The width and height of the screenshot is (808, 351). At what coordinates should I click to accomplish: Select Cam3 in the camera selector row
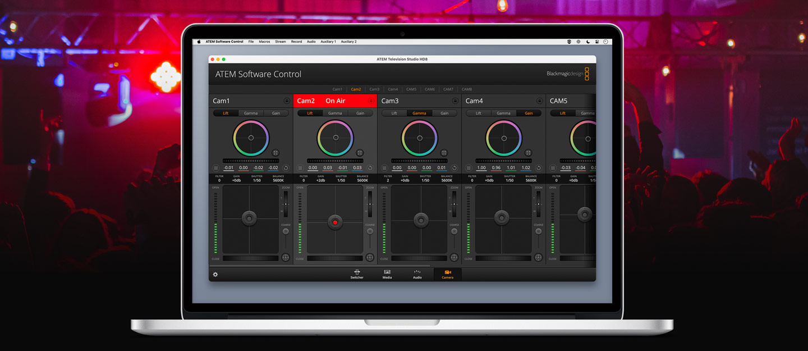374,89
